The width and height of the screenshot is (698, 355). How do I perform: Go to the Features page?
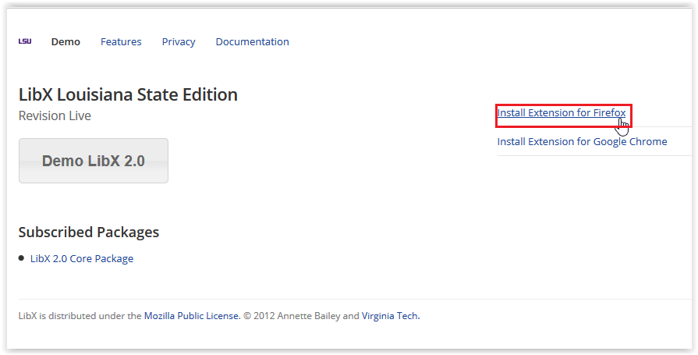[121, 42]
